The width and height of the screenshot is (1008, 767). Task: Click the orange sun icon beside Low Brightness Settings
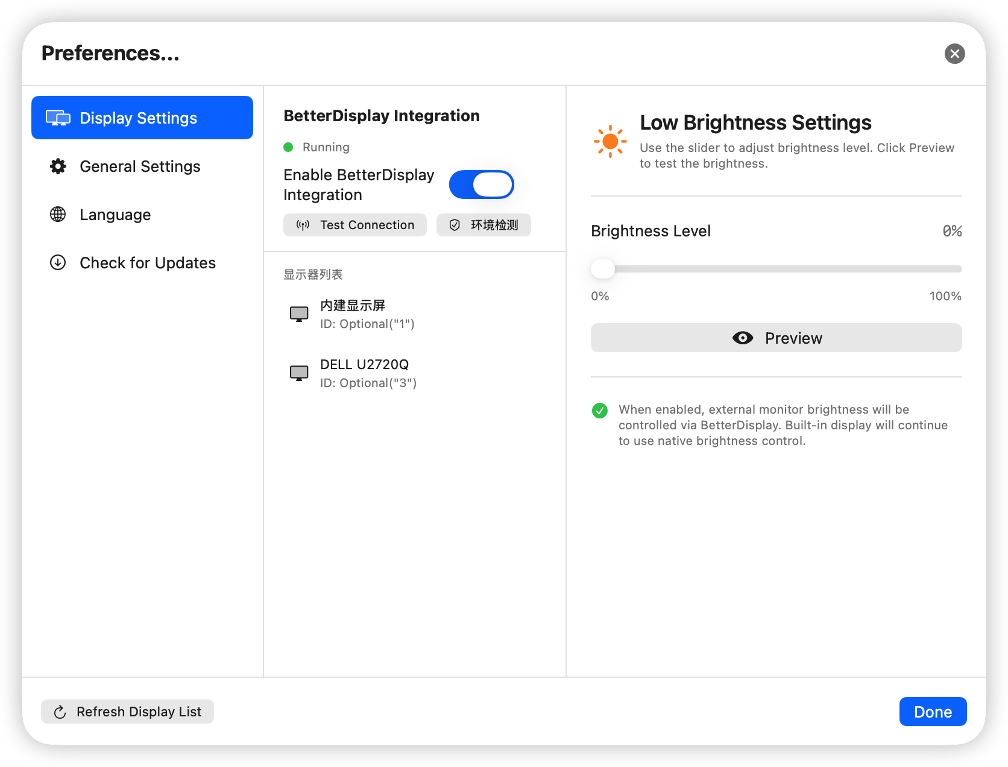610,141
